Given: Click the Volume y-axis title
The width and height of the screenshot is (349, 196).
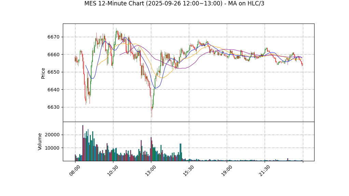Looking at the screenshot, I should click(x=40, y=141).
